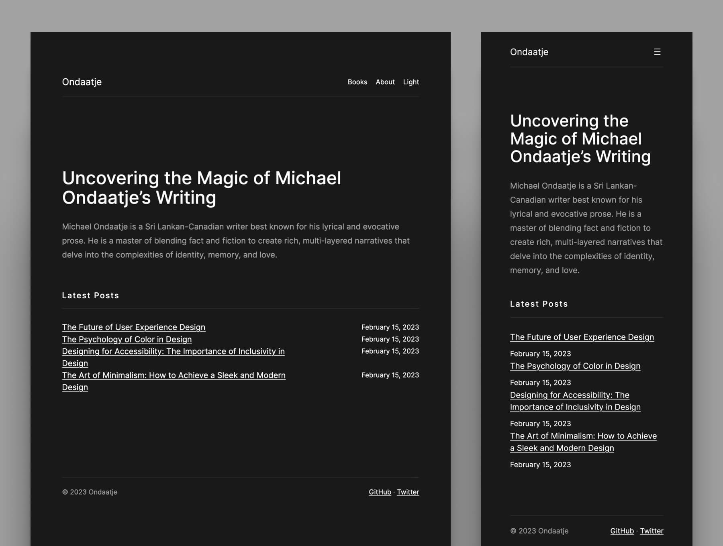723x546 pixels.
Task: Open the About navigation item
Action: (x=385, y=82)
